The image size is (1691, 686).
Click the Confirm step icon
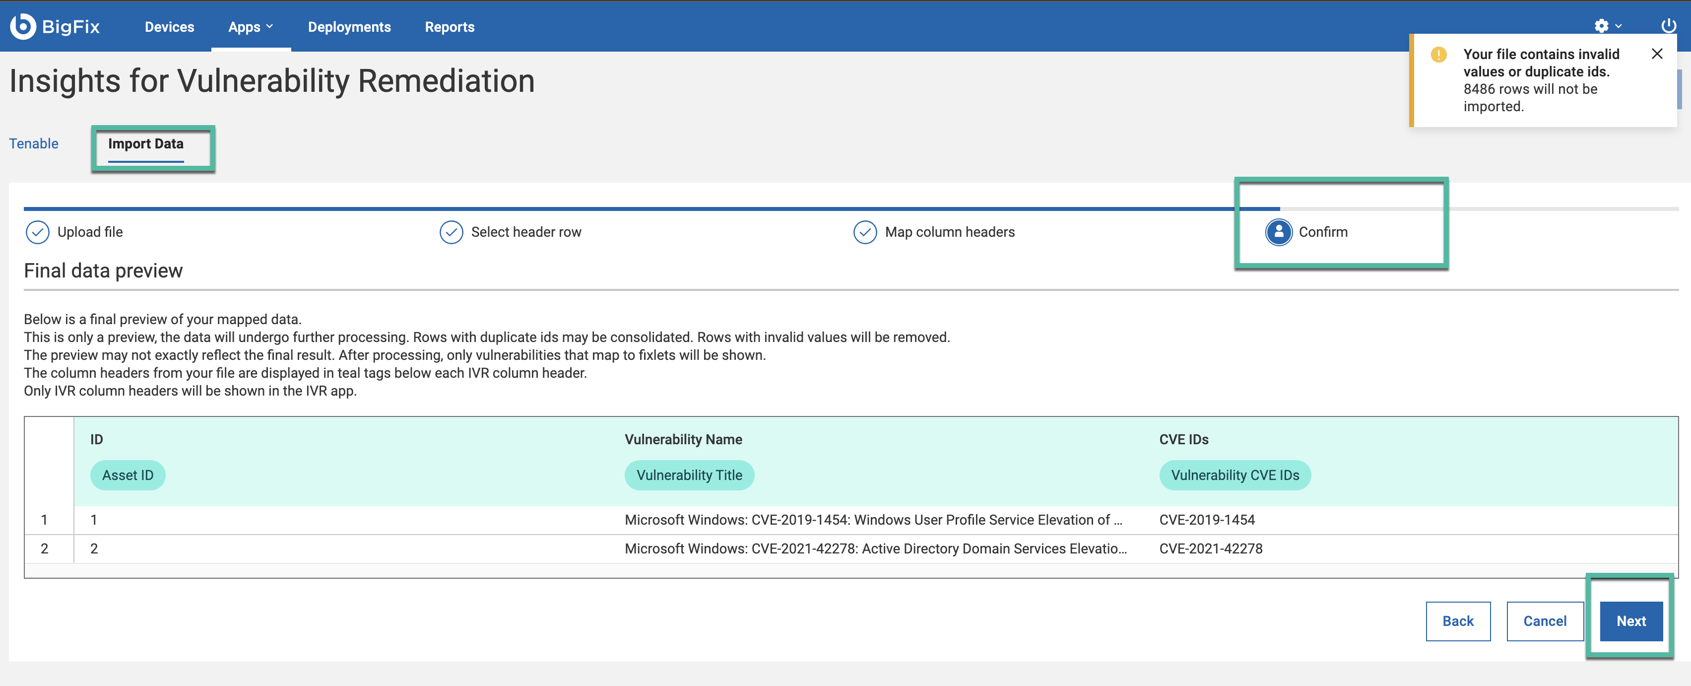click(1278, 232)
